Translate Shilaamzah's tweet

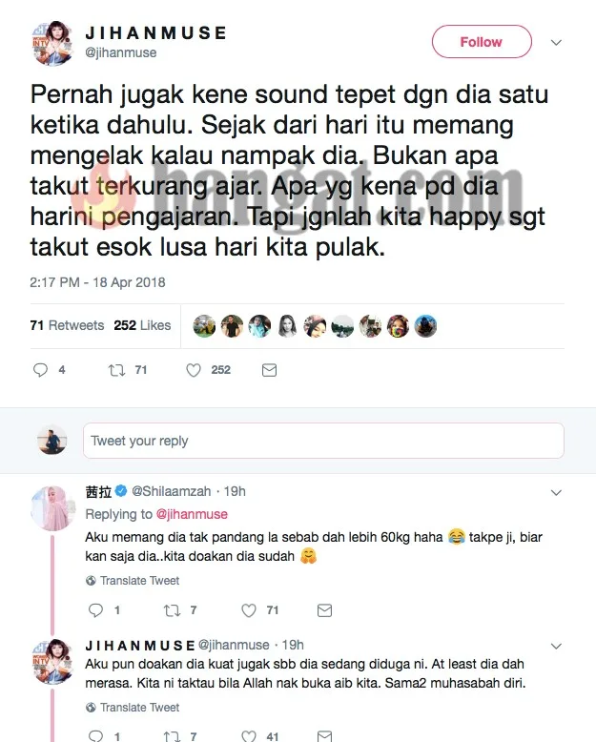point(133,581)
